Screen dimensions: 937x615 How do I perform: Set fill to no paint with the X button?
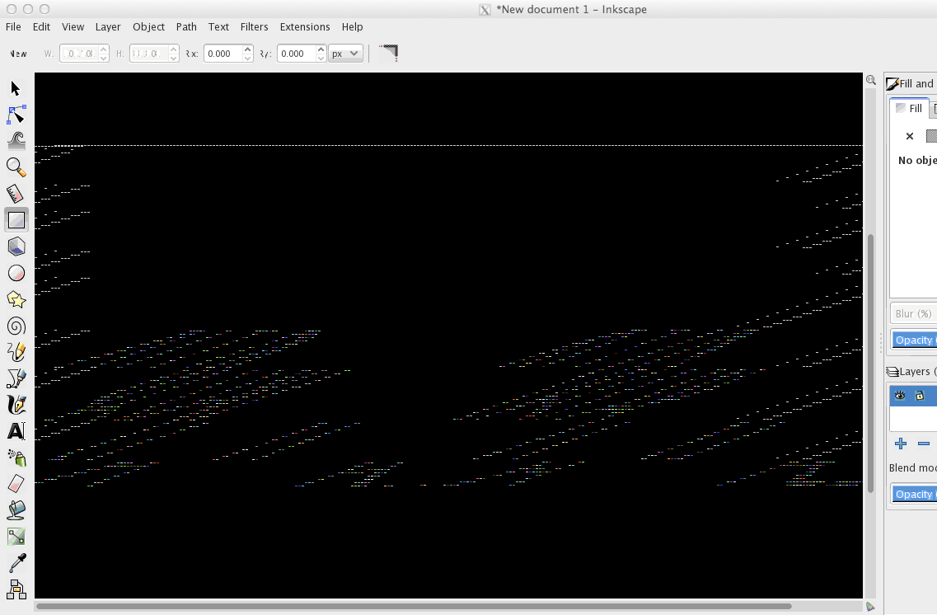[x=910, y=136]
